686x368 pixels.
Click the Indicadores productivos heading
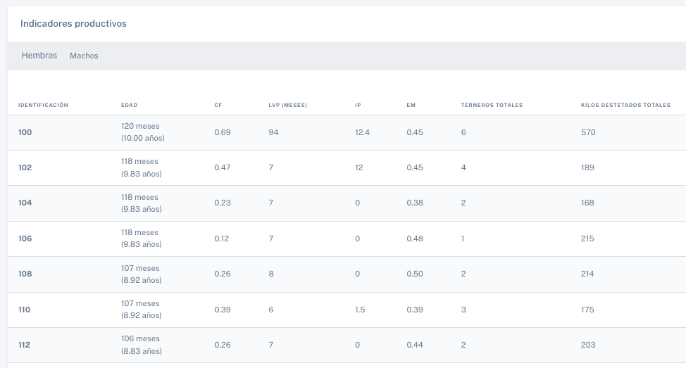(x=73, y=24)
